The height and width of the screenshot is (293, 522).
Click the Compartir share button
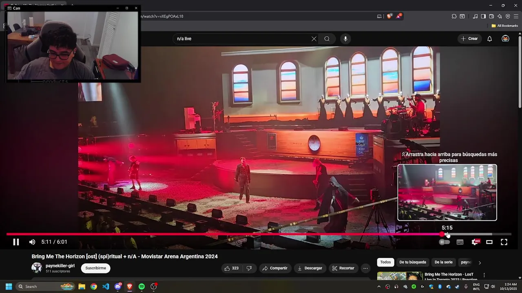pos(275,268)
